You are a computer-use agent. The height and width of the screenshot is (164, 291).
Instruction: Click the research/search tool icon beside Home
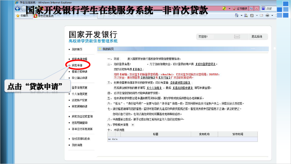coord(246,15)
